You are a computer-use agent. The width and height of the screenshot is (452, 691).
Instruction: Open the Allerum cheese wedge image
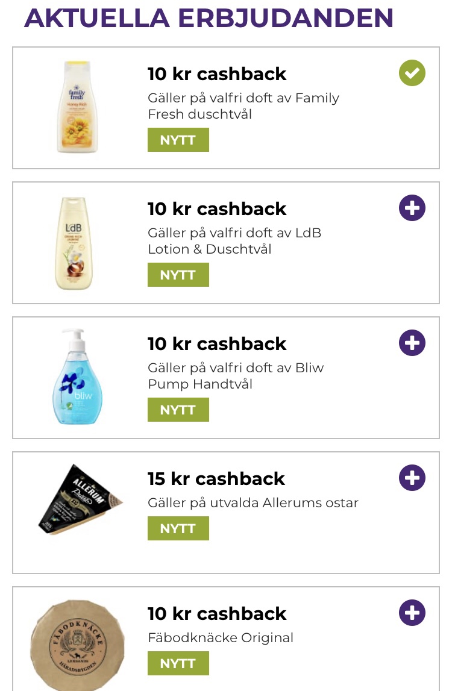(x=80, y=499)
